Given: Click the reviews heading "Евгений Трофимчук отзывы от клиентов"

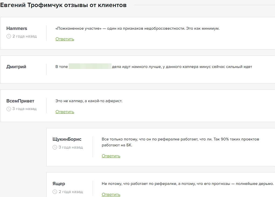Looking at the screenshot, I should click(x=63, y=5).
